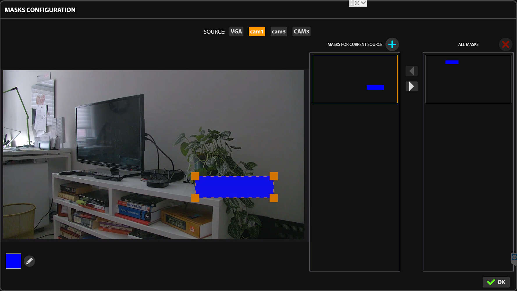The width and height of the screenshot is (517, 291).
Task: Confirm with the OK button
Action: (x=496, y=282)
